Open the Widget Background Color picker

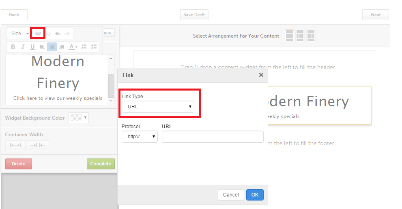click(78, 118)
